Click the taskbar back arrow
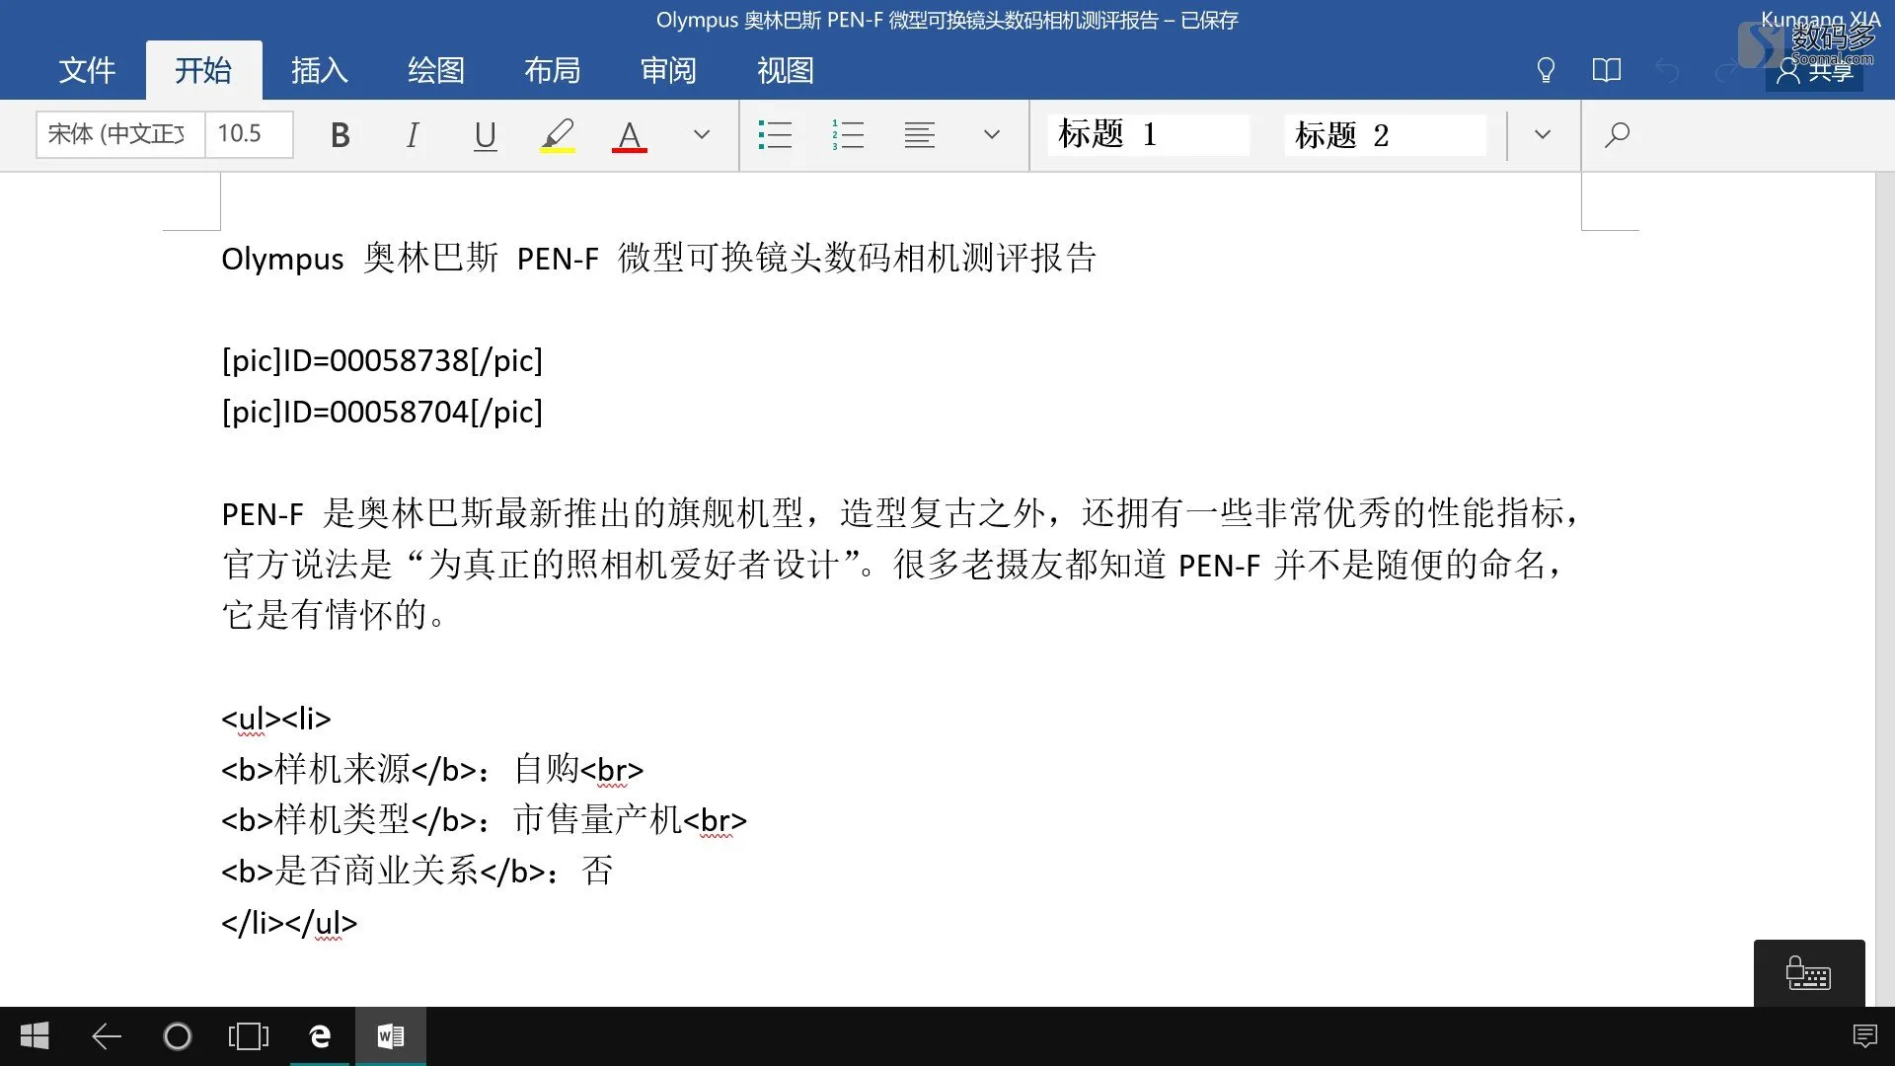 point(107,1036)
